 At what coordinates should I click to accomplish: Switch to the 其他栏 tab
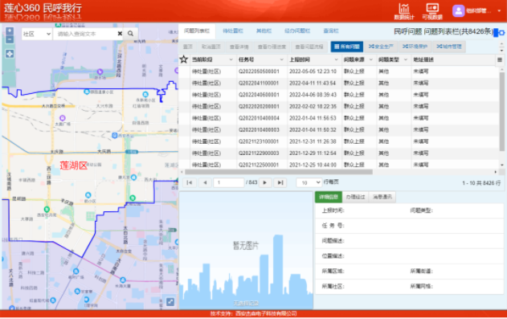(x=264, y=31)
